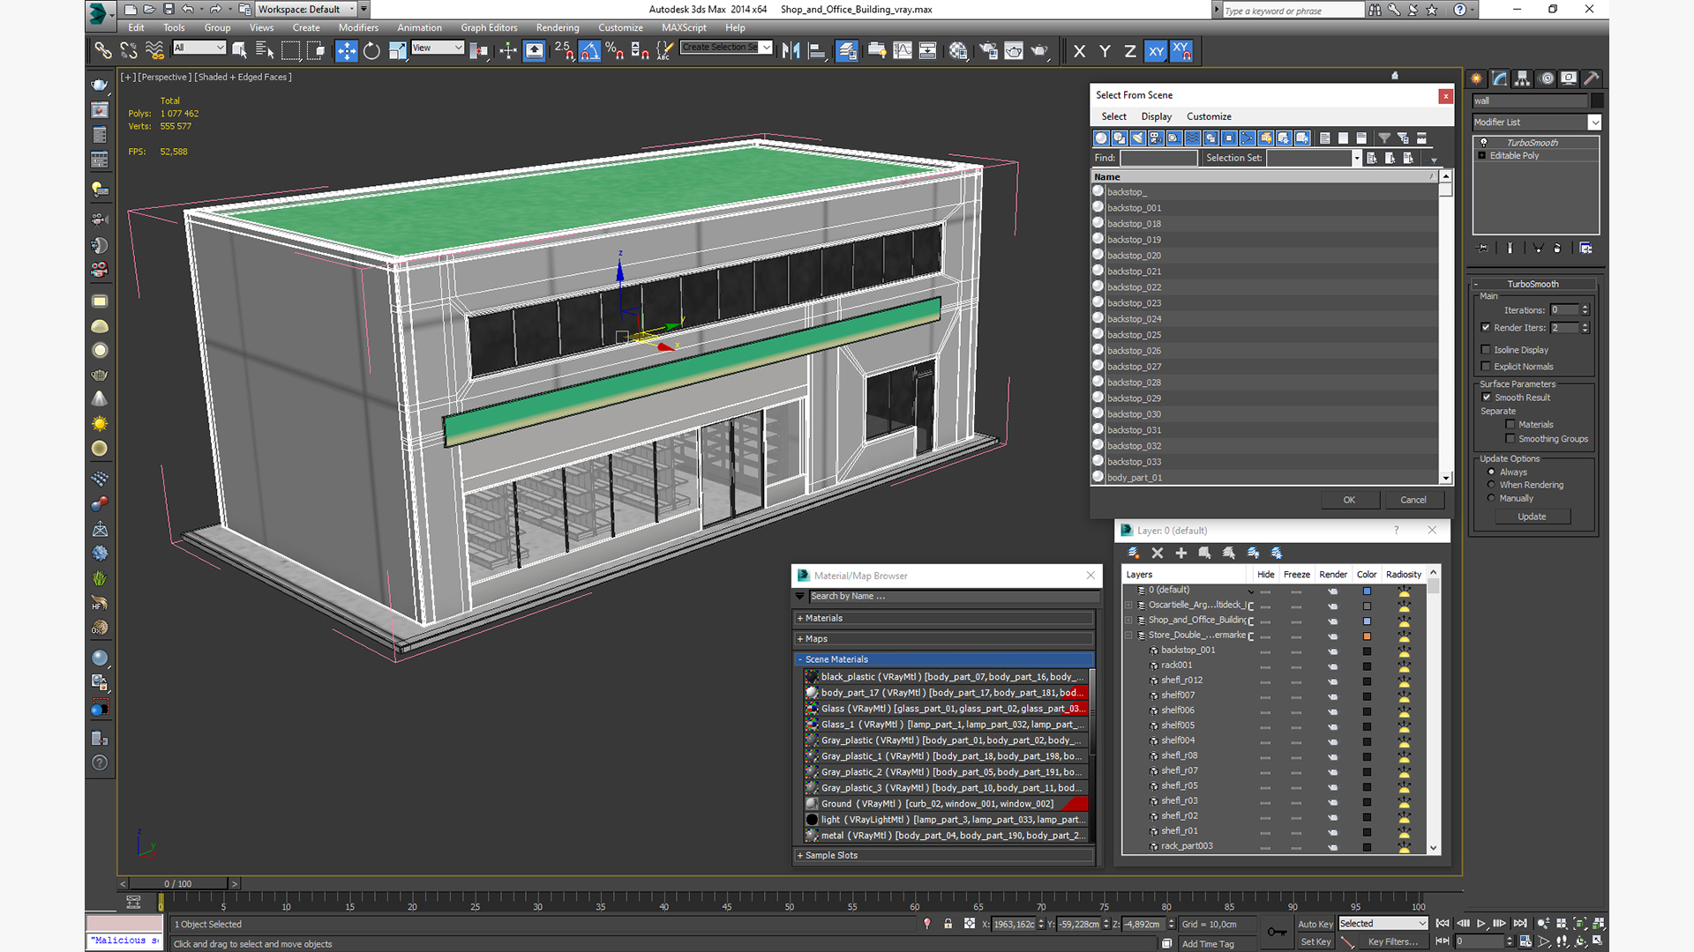
Task: Restrict to Z axis constraint
Action: coord(1129,51)
